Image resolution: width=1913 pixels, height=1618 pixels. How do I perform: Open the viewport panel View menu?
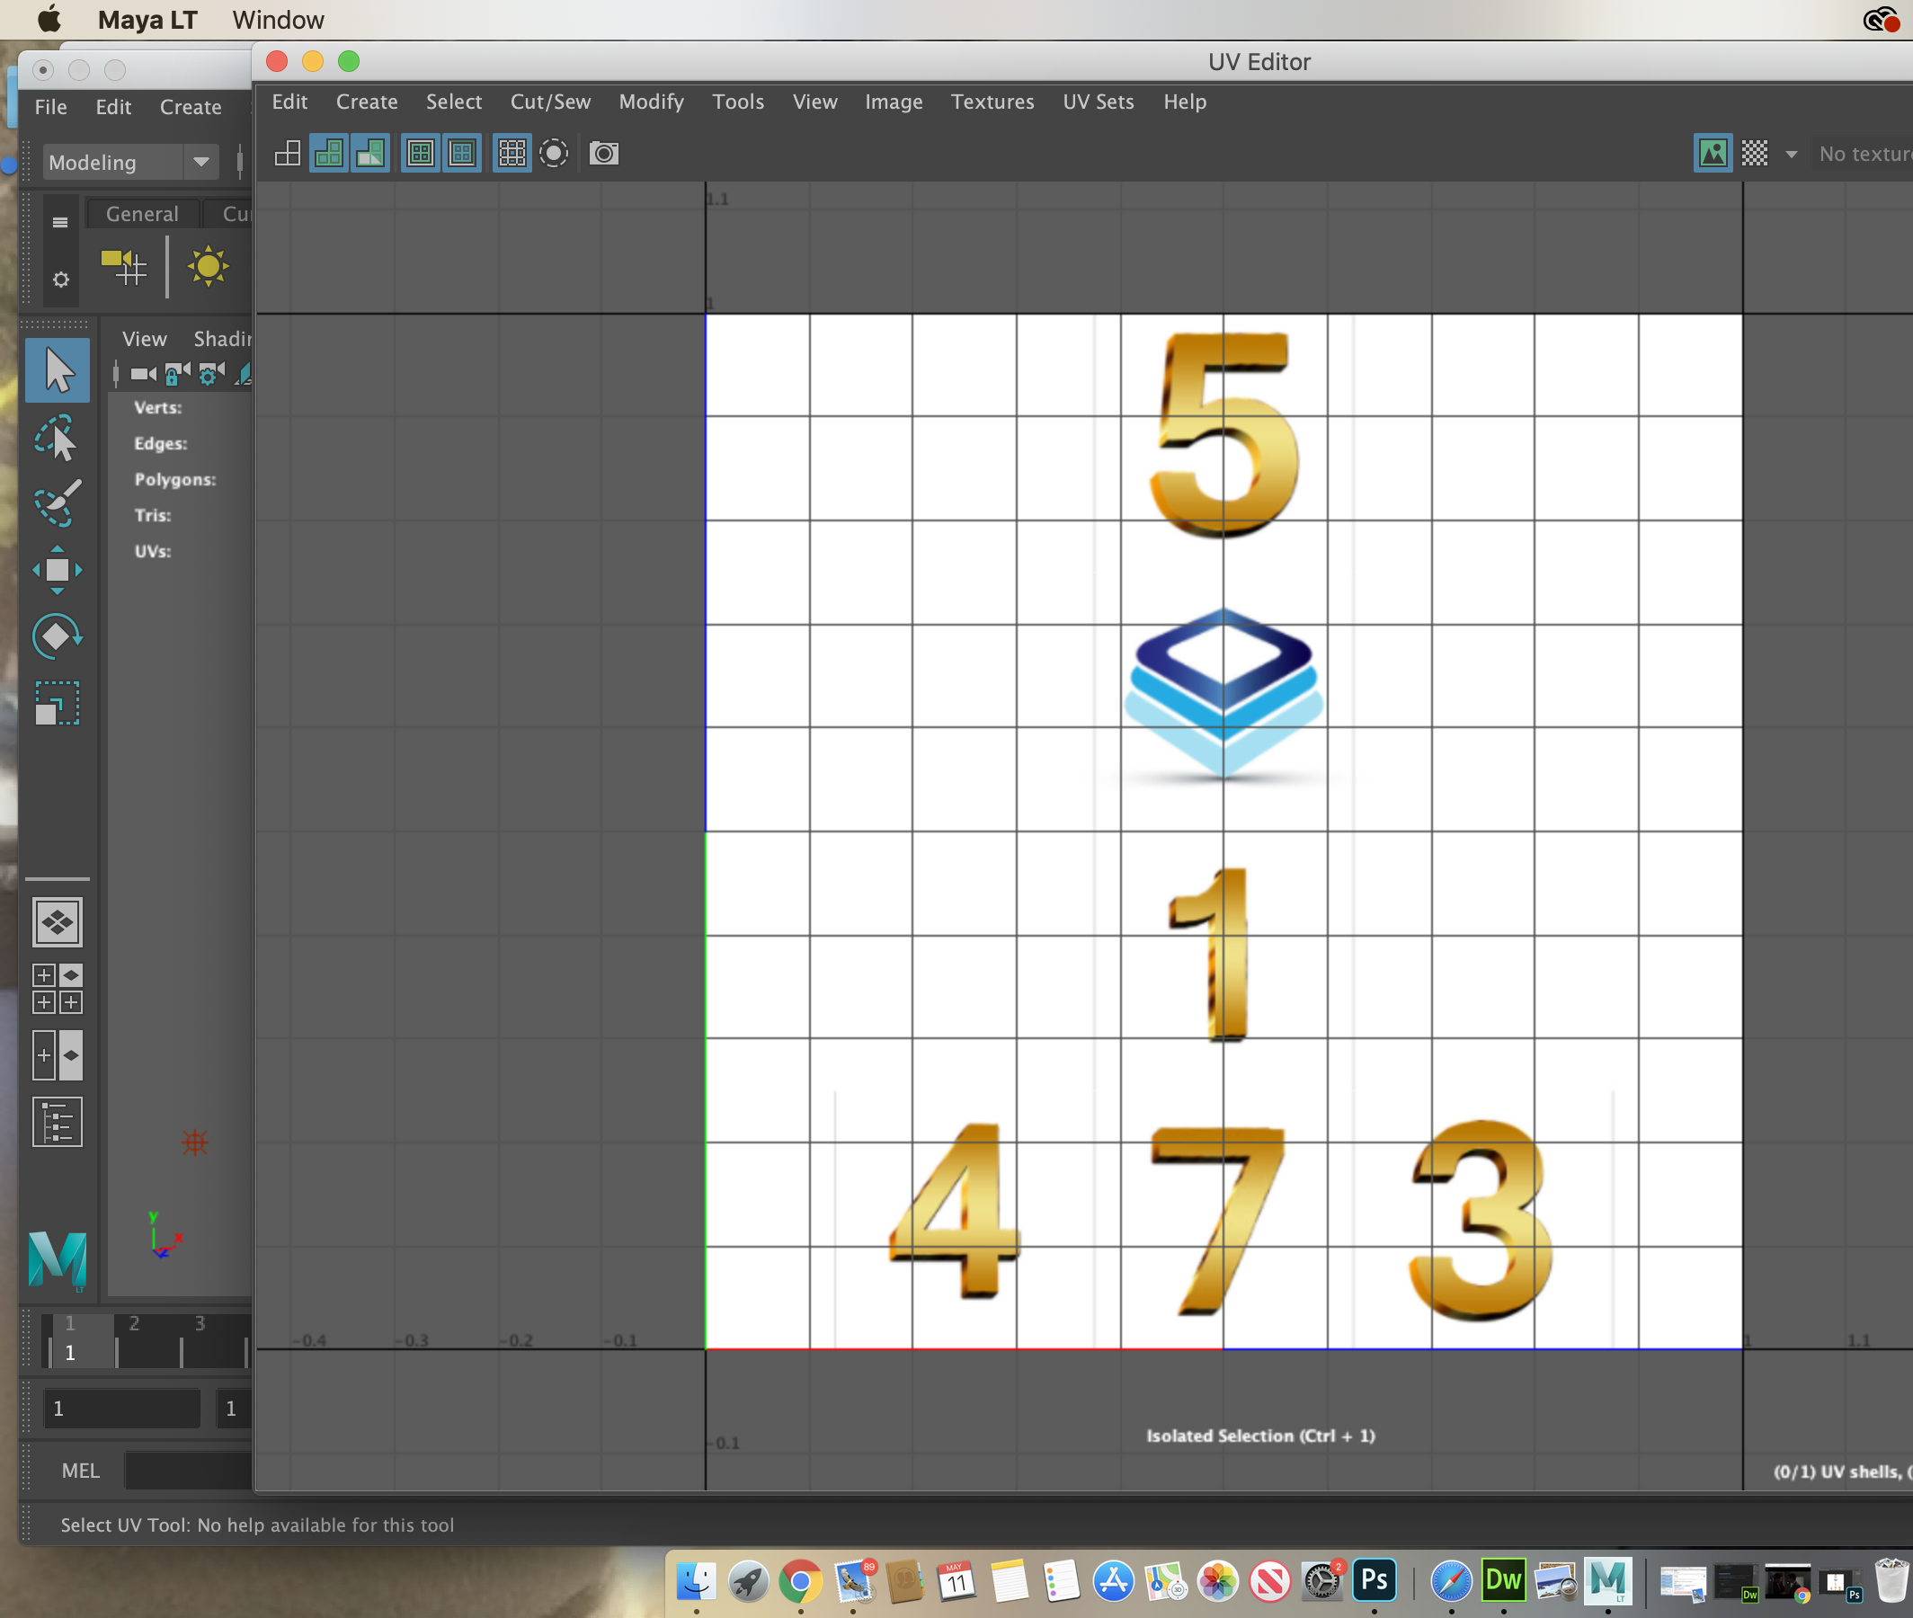(x=145, y=340)
